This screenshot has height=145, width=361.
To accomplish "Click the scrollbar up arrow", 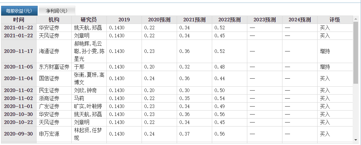I will pyautogui.click(x=356, y=20).
